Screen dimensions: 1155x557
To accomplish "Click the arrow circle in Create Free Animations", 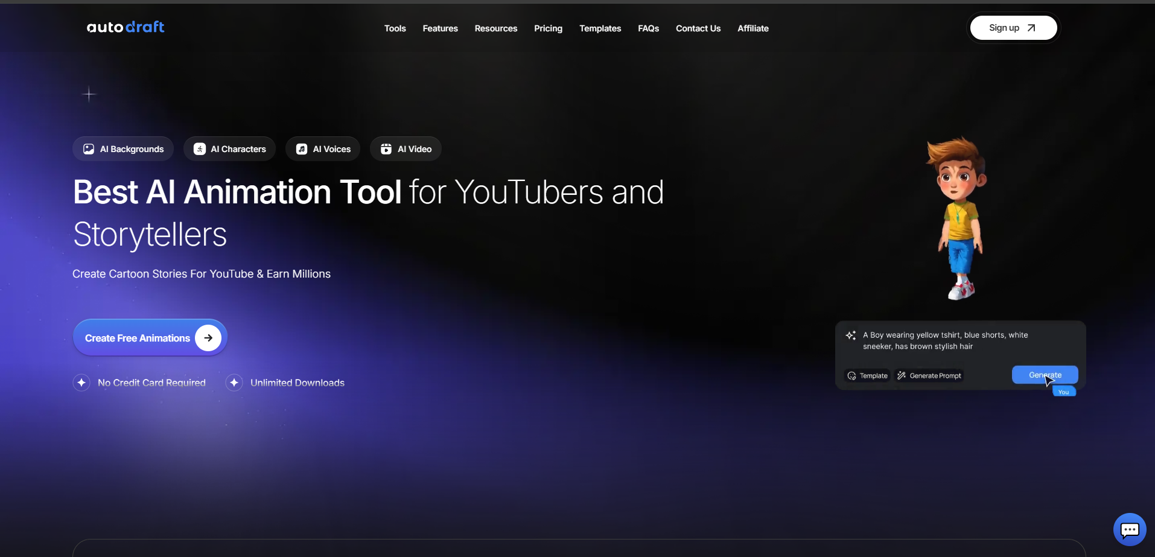I will pyautogui.click(x=208, y=338).
